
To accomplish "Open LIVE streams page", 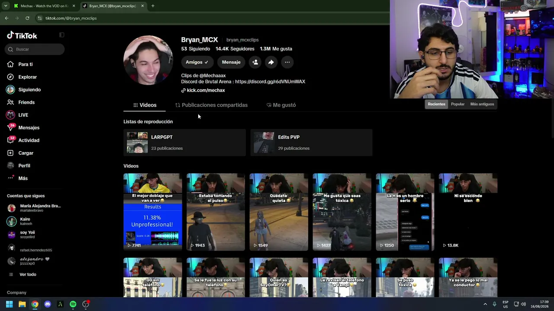I will pos(23,115).
